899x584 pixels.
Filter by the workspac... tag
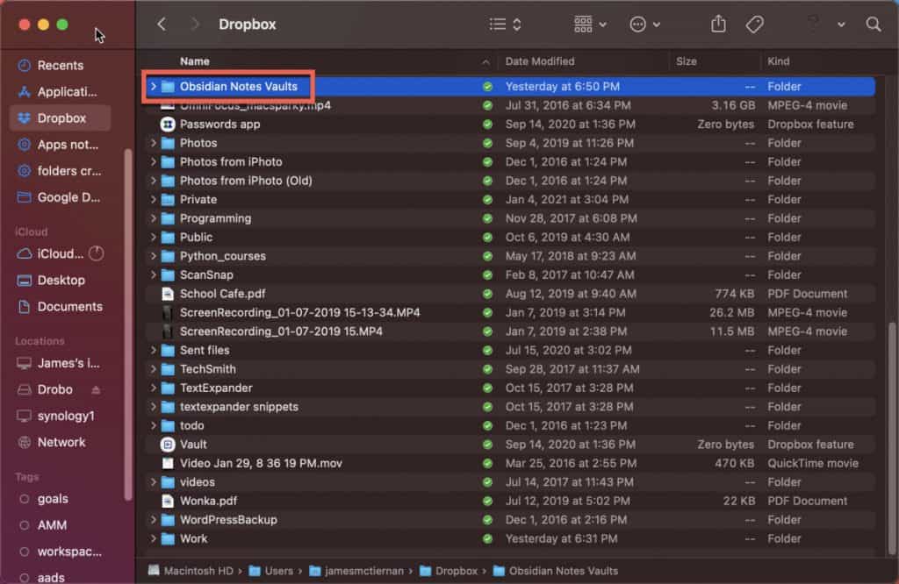point(61,552)
